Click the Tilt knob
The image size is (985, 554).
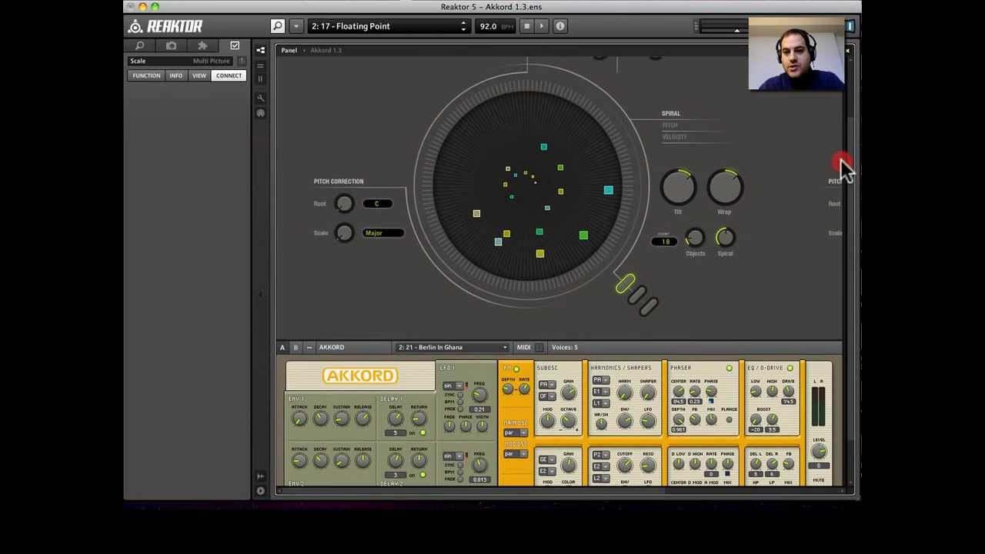[x=678, y=187]
